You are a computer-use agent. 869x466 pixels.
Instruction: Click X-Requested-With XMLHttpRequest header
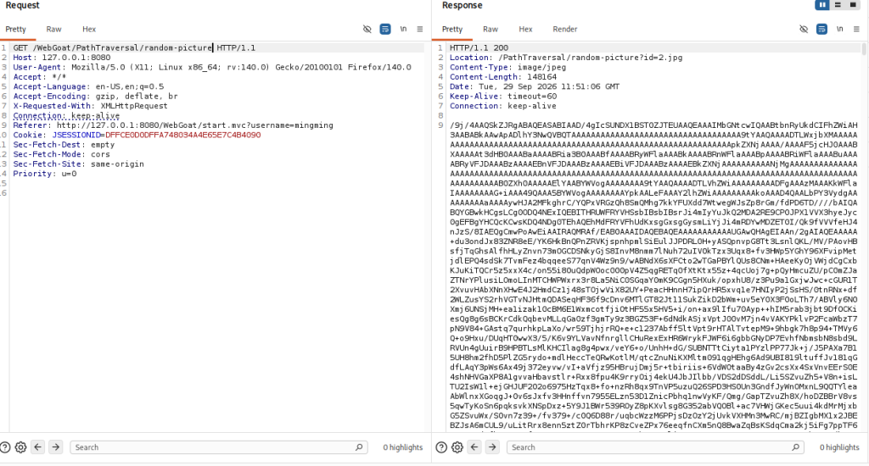90,106
